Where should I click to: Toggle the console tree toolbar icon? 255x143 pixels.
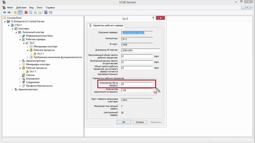pyautogui.click(x=20, y=12)
